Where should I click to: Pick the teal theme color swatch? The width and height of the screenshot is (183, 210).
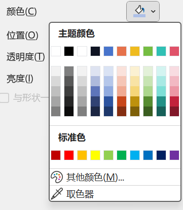click(x=161, y=51)
